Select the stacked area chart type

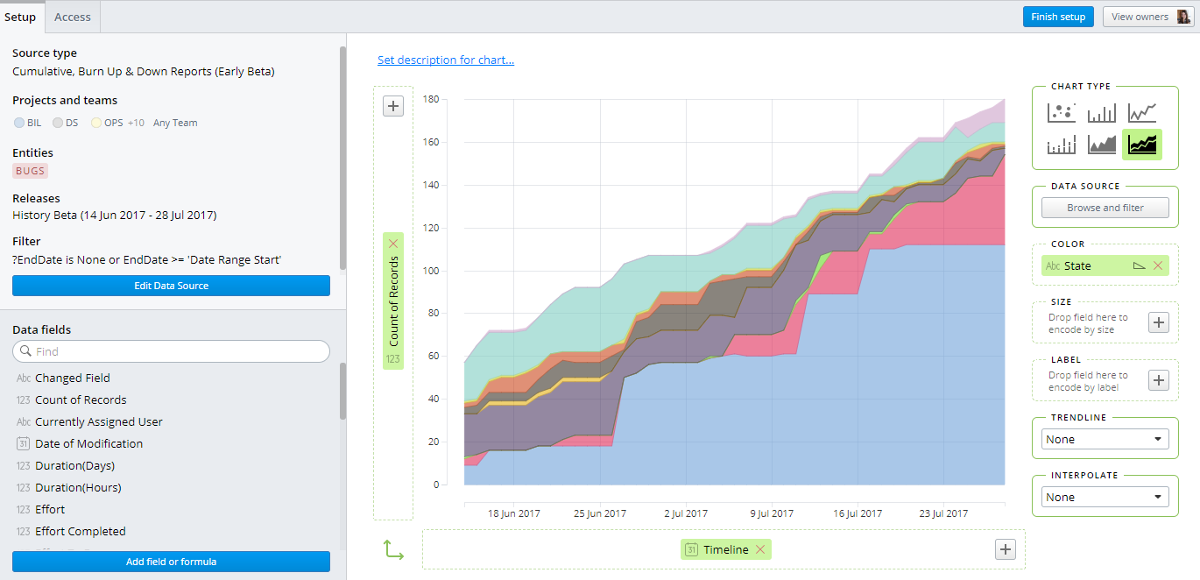click(x=1141, y=145)
